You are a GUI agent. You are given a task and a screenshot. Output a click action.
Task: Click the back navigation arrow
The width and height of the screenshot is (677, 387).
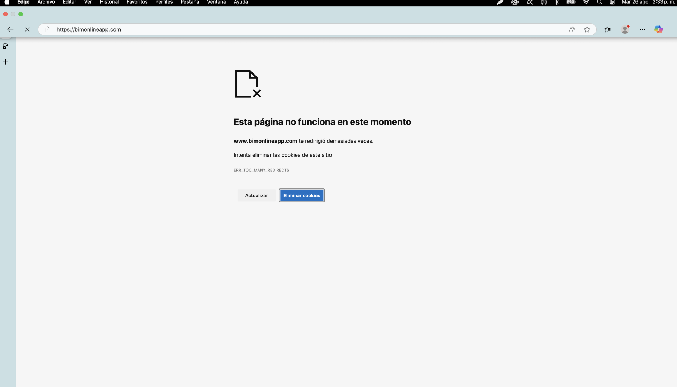(x=10, y=29)
